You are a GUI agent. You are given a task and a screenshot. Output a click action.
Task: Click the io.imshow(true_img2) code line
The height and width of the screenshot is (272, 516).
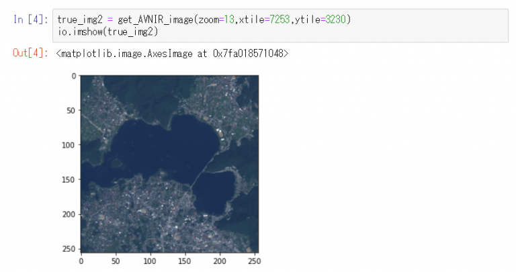coord(108,32)
